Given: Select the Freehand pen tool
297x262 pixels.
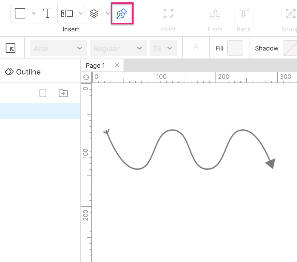Looking at the screenshot, I should [x=122, y=13].
